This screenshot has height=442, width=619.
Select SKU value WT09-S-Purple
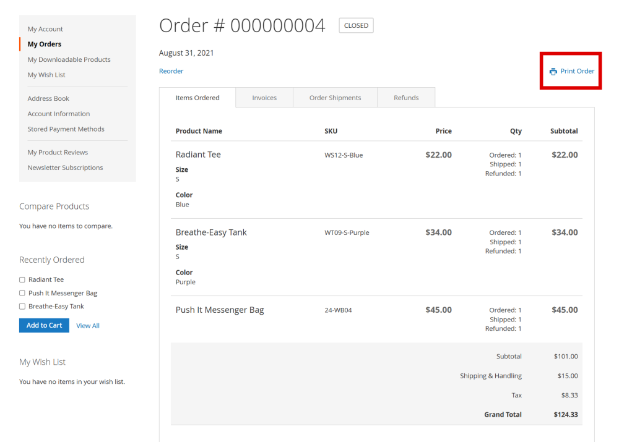click(x=347, y=232)
